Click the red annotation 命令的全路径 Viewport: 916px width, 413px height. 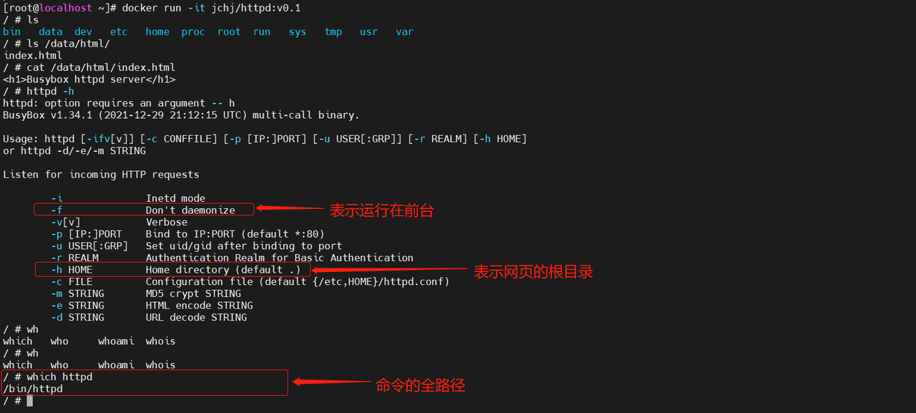[x=420, y=385]
